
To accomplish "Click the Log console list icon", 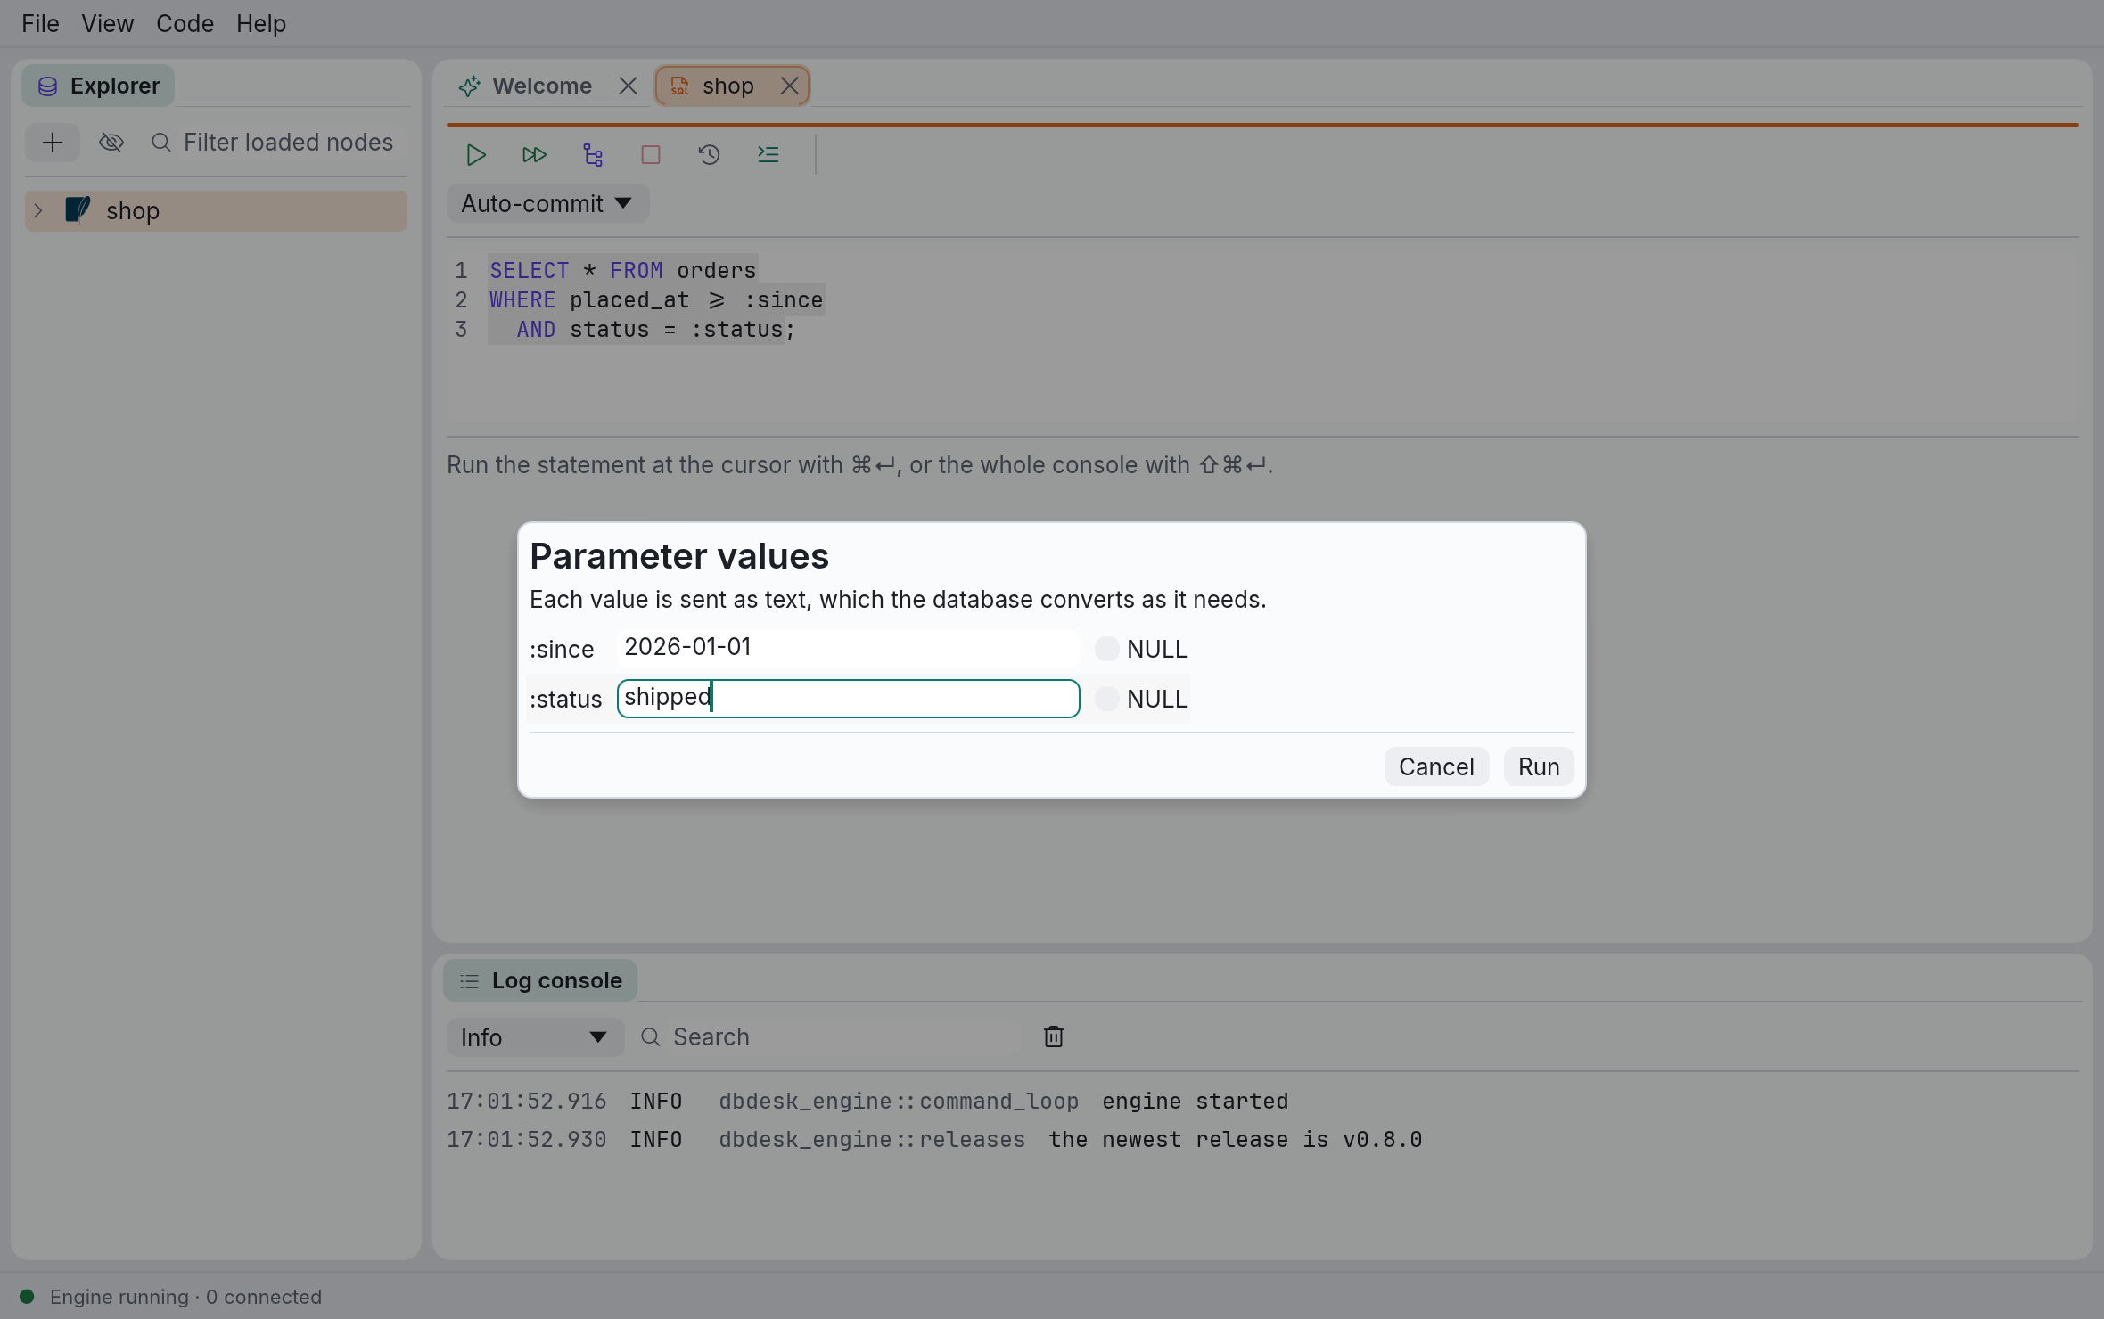I will click(x=469, y=981).
